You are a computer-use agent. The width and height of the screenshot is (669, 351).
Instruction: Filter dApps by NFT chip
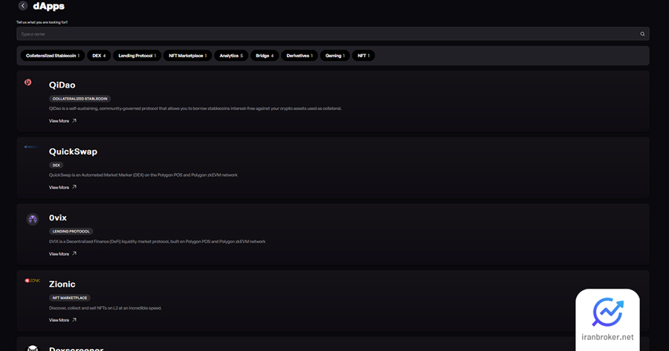pyautogui.click(x=363, y=56)
